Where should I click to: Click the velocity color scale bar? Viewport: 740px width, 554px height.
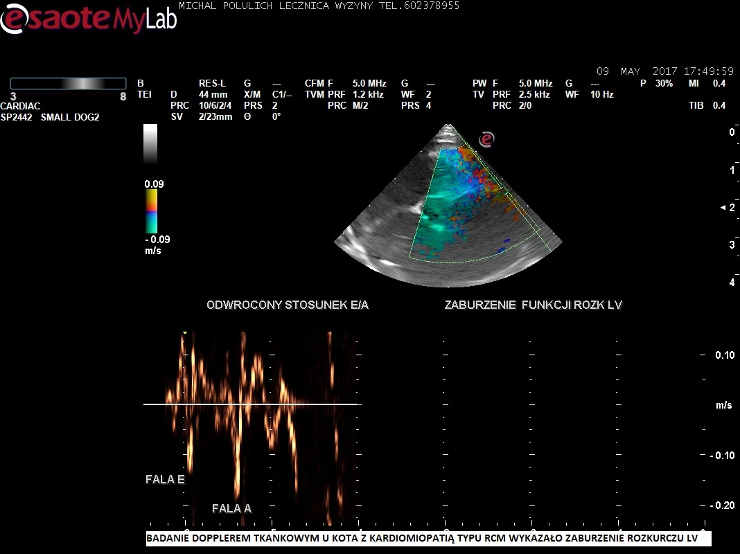tap(150, 211)
